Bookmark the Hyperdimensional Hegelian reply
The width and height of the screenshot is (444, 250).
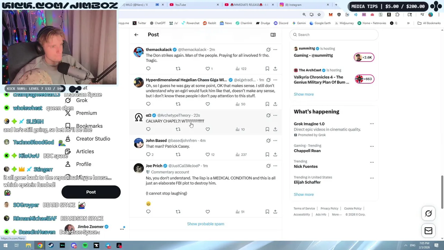267,104
